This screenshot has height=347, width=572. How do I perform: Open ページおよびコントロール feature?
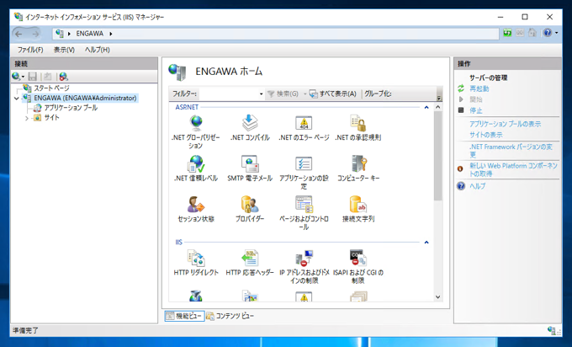click(304, 213)
